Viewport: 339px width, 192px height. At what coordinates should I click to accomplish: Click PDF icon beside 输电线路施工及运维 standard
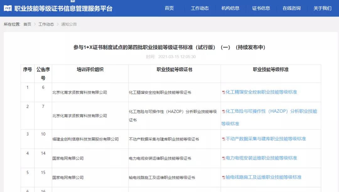click(223, 178)
